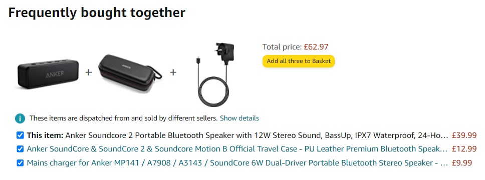Viewport: 485px width, 180px height.
Task: Click the £39.99 speaker price
Action: 464,135
